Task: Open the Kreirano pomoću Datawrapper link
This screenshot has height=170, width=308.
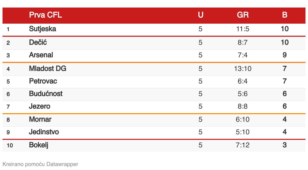Action: 40,164
